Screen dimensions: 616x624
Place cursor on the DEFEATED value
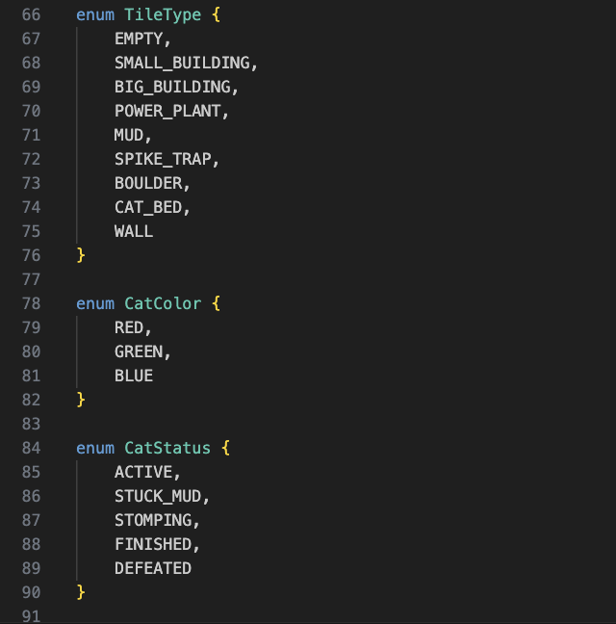coord(153,568)
